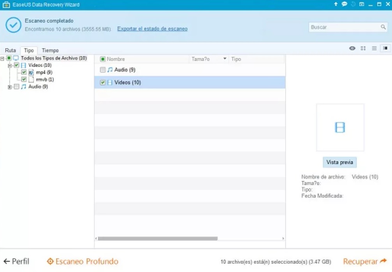Click the scrollbar left arrow

point(96,239)
